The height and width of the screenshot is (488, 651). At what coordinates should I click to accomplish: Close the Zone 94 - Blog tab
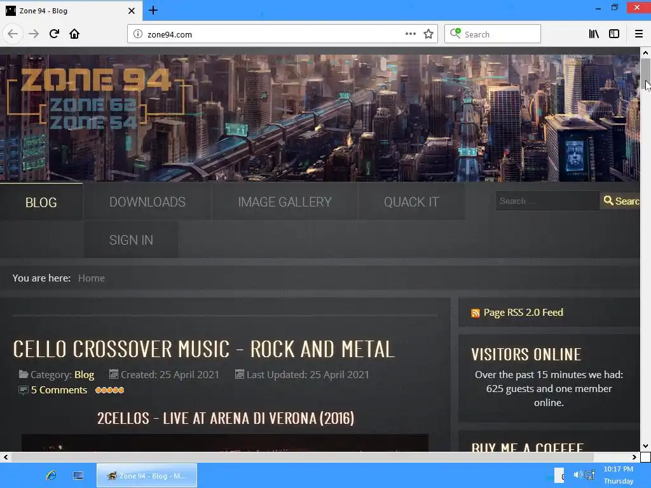click(131, 11)
